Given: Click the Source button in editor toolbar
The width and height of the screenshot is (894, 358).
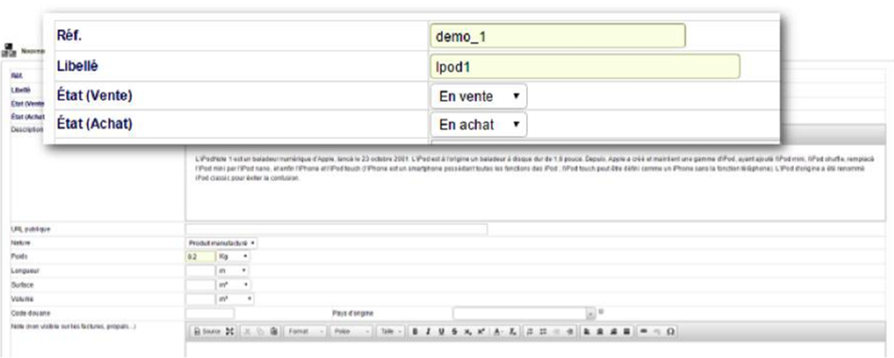Looking at the screenshot, I should (207, 332).
